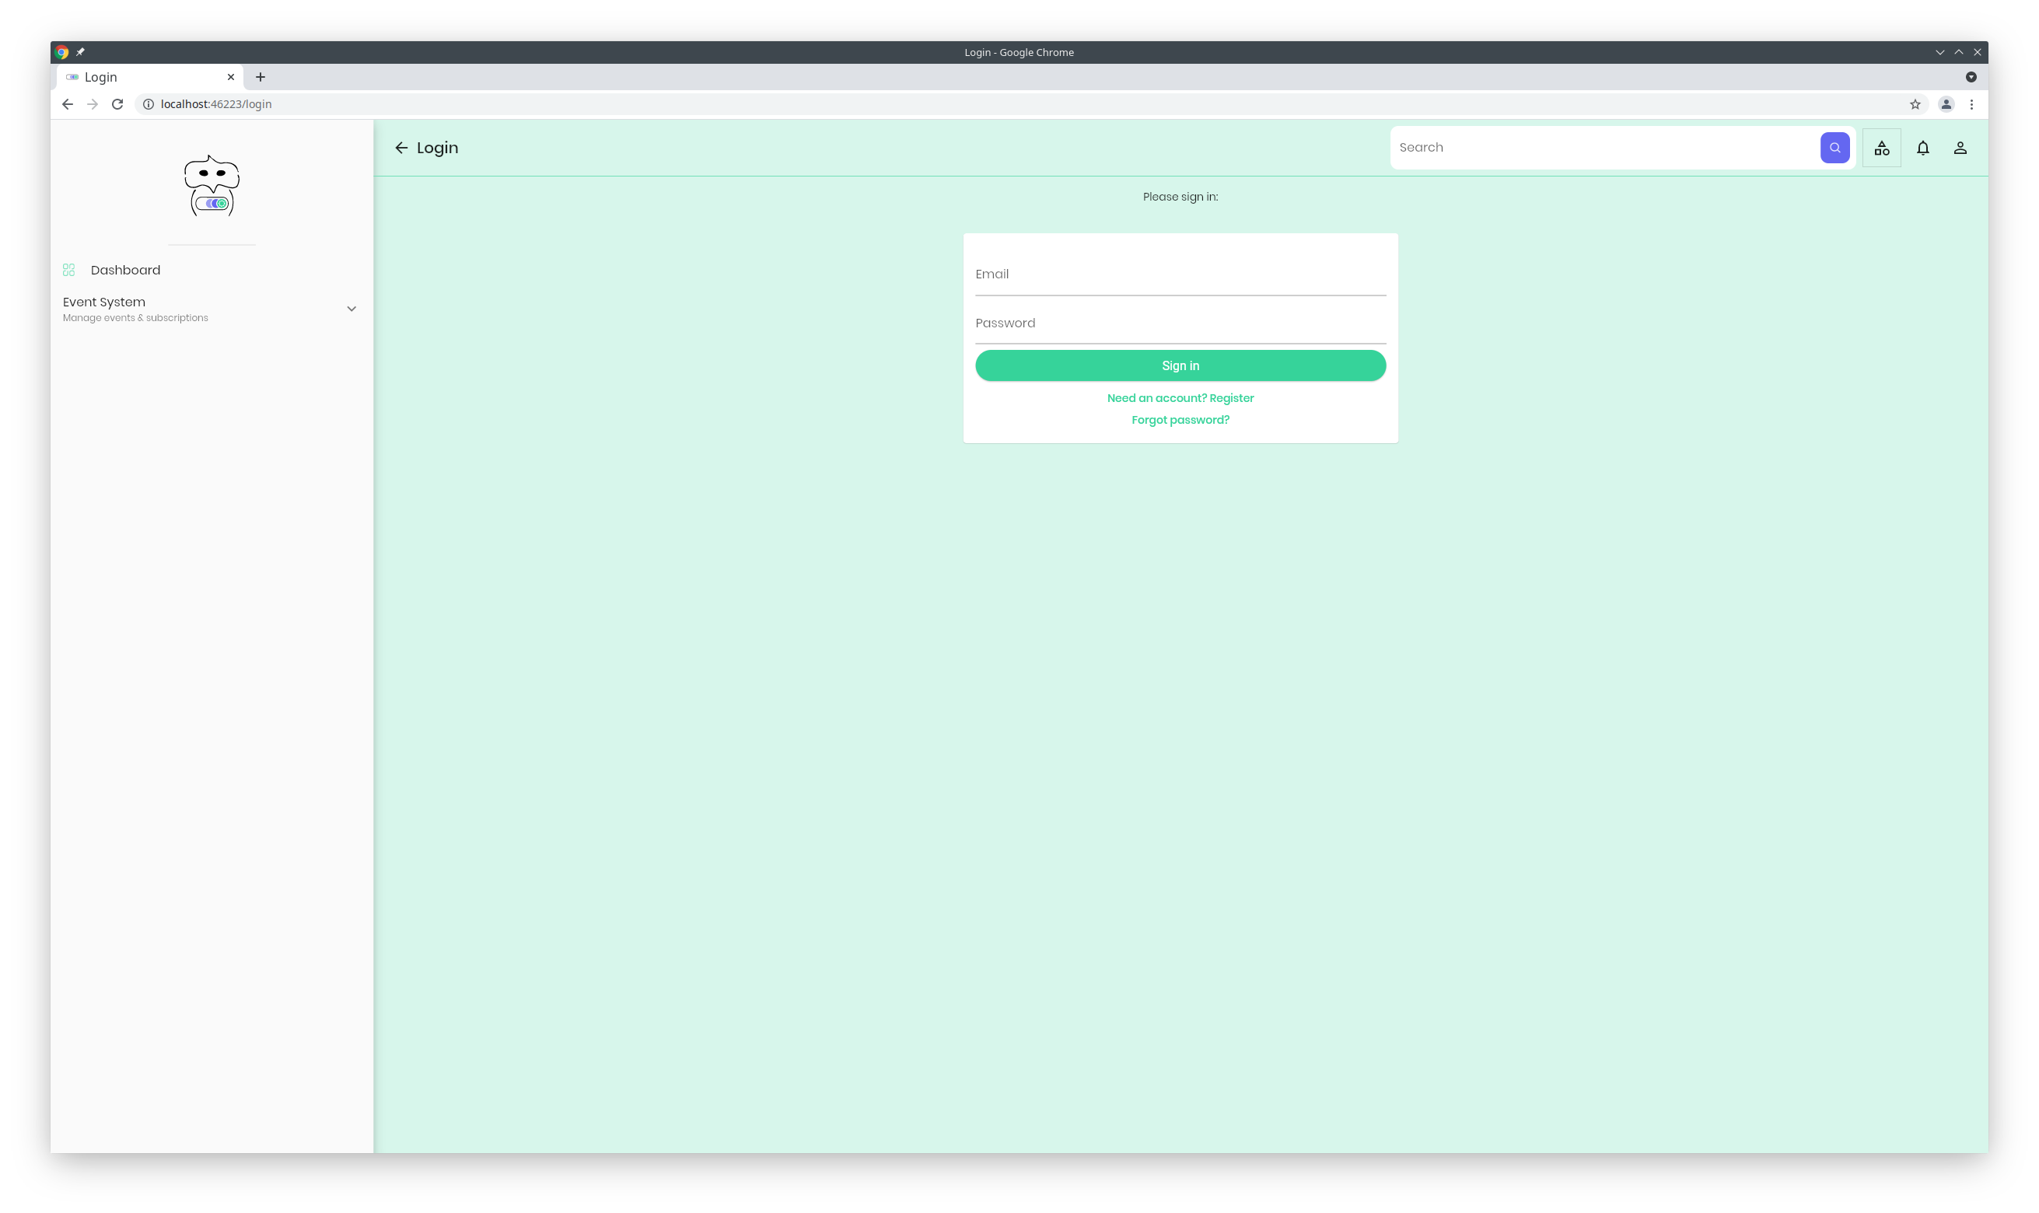
Task: Click the robot mascot logo image
Action: point(212,184)
